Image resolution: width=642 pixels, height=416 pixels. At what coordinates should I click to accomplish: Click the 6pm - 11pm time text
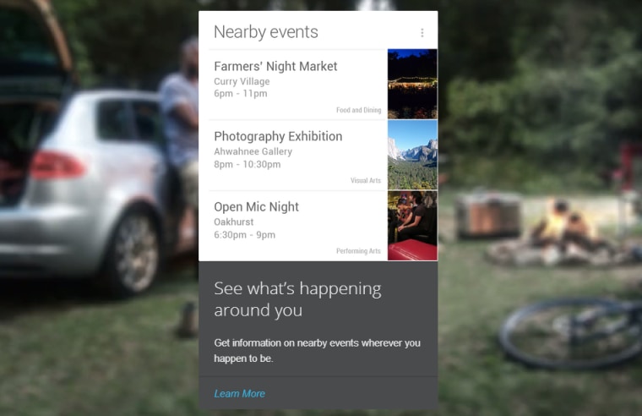click(241, 94)
